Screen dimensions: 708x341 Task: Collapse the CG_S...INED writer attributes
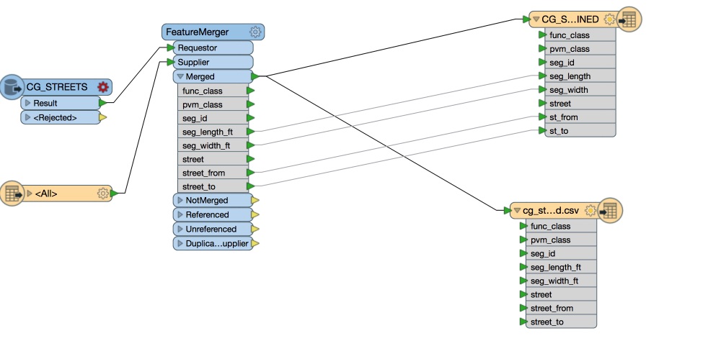[536, 19]
